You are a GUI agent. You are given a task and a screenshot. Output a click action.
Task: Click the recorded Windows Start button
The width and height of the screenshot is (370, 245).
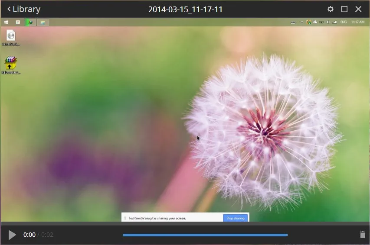click(6, 22)
